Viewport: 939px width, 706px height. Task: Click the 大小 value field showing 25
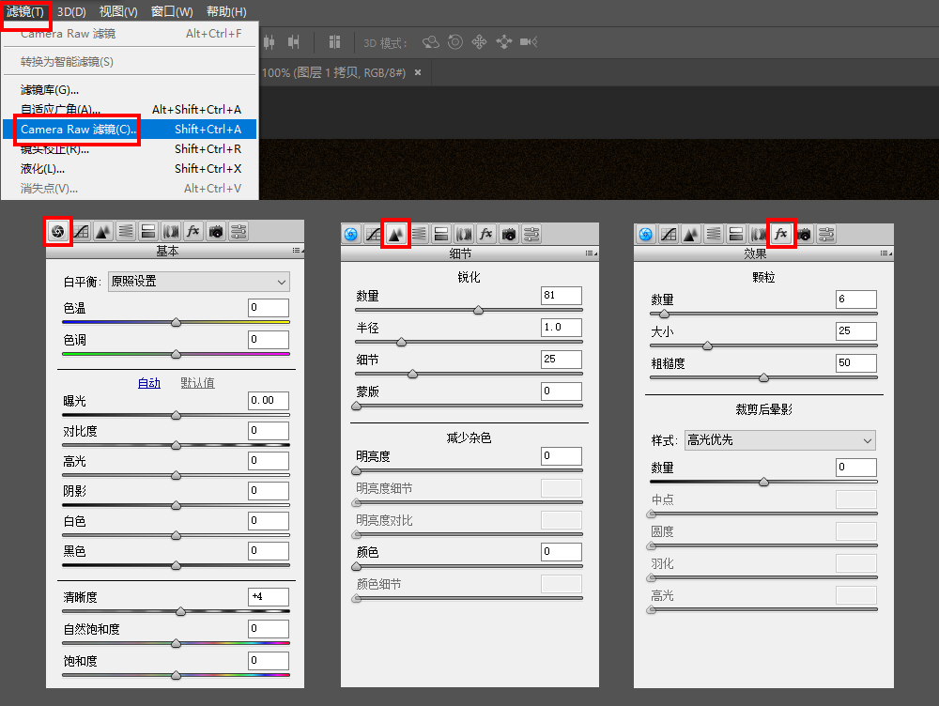coord(856,331)
